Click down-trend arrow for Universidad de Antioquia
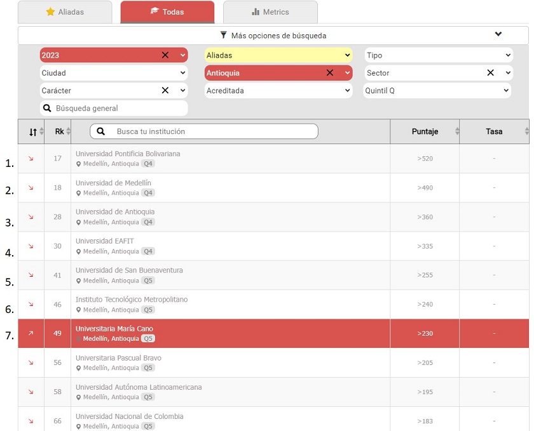The image size is (534, 431). coord(31,217)
